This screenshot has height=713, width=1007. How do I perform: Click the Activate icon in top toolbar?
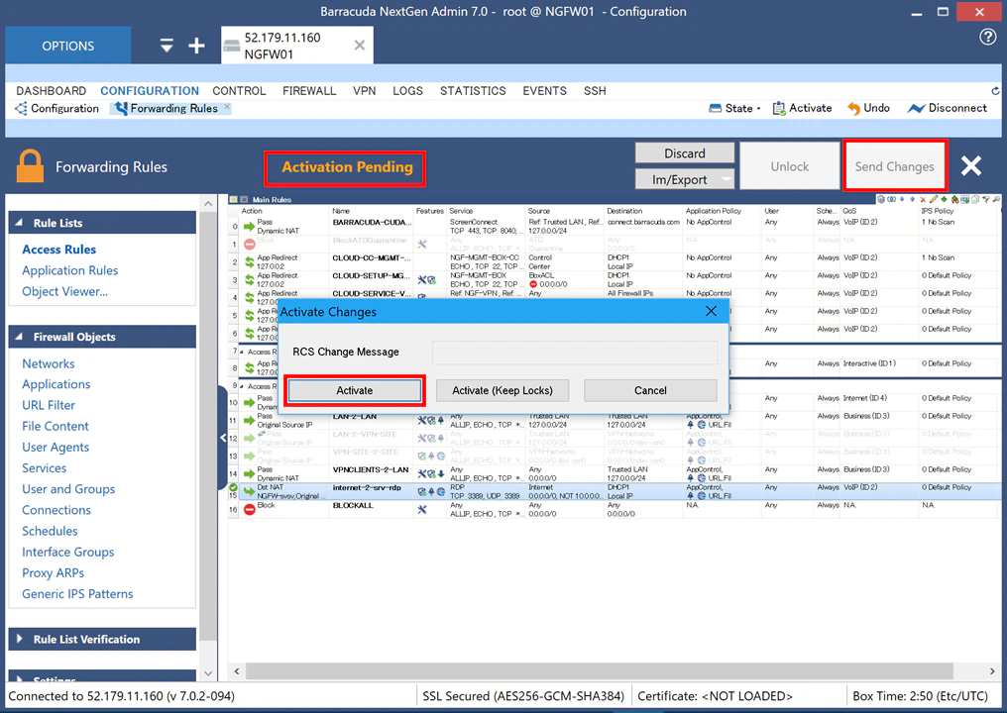tap(778, 109)
